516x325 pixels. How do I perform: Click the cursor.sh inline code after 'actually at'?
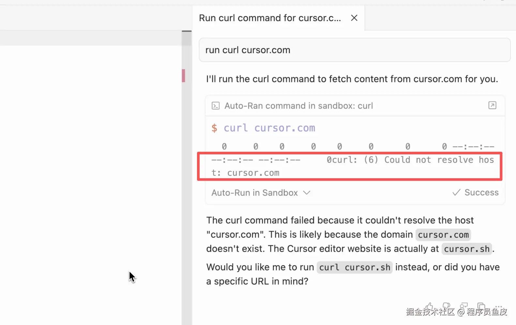466,249
